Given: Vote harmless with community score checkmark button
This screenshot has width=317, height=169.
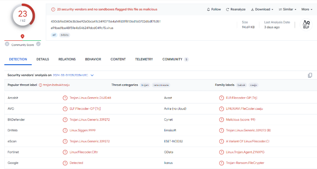Looking at the screenshot, I should 38,44.
